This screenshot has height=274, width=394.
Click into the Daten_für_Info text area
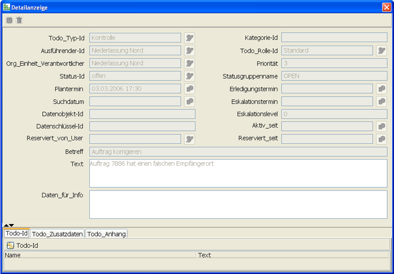(x=238, y=204)
